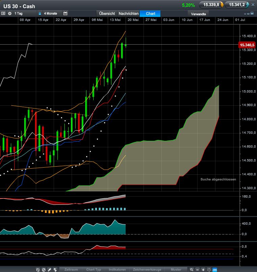
Task: Click the refresh chart icon in the bottom toolbar
Action: [38, 270]
